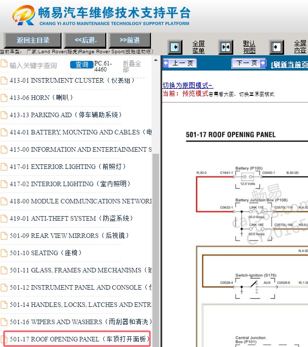The image size is (308, 347).
Task: Click document icon beside 413-13 PARKING AID
Action: click(x=4, y=115)
